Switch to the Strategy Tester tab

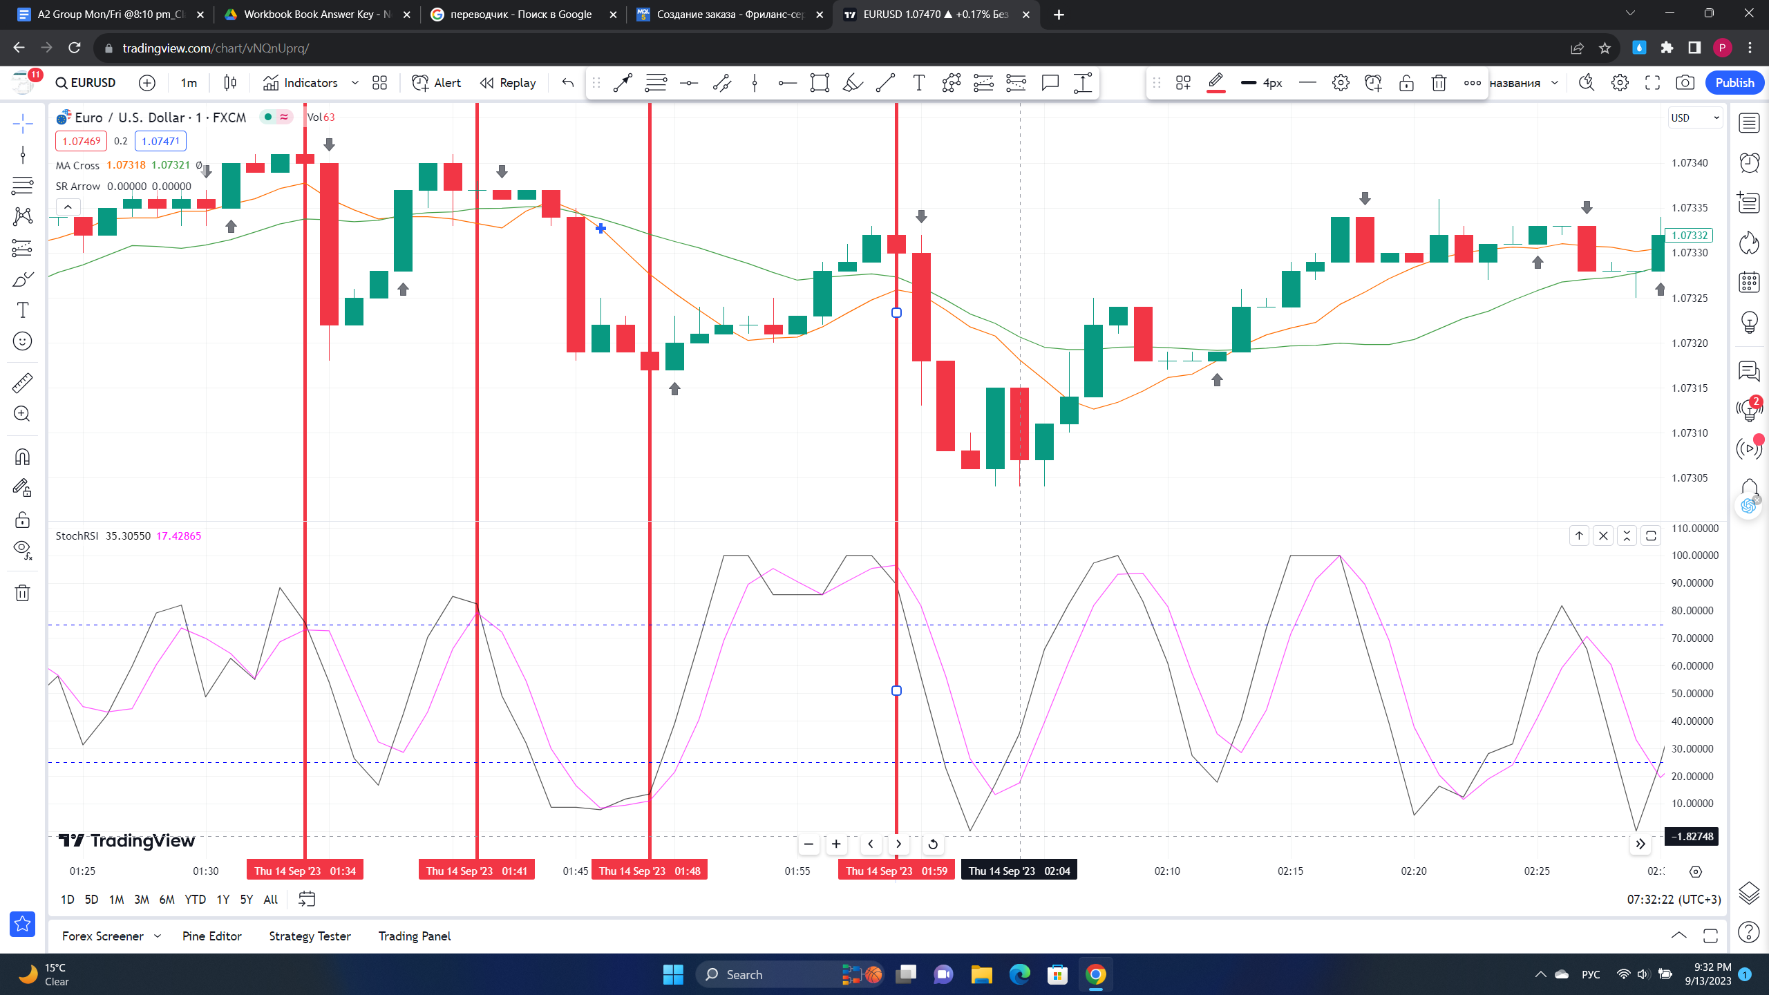coord(310,936)
